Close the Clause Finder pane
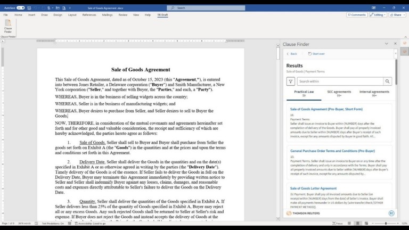409x230 pixels. tap(395, 44)
